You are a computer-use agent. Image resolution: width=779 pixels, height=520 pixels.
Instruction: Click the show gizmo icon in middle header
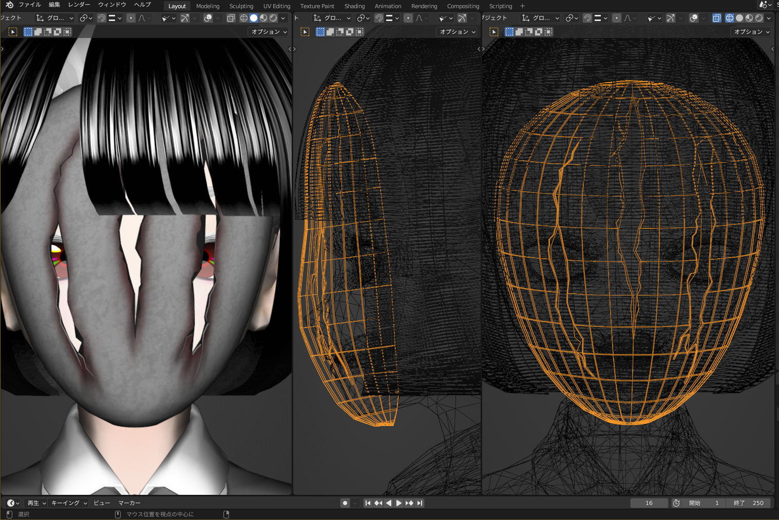pyautogui.click(x=443, y=17)
